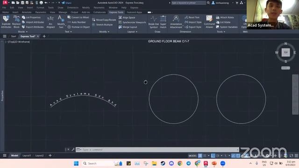This screenshot has width=299, height=168.
Task: Toggle polar tracking in status bar
Action: coord(218,155)
